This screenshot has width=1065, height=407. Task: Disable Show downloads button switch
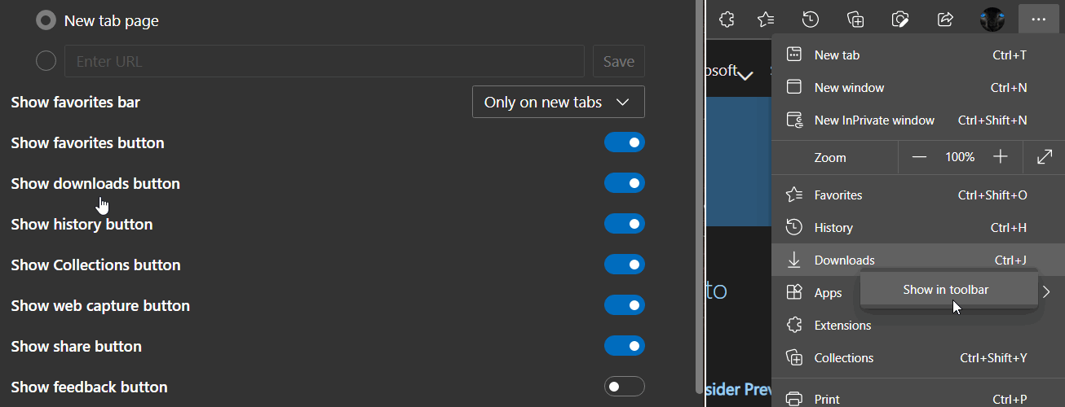tap(625, 183)
